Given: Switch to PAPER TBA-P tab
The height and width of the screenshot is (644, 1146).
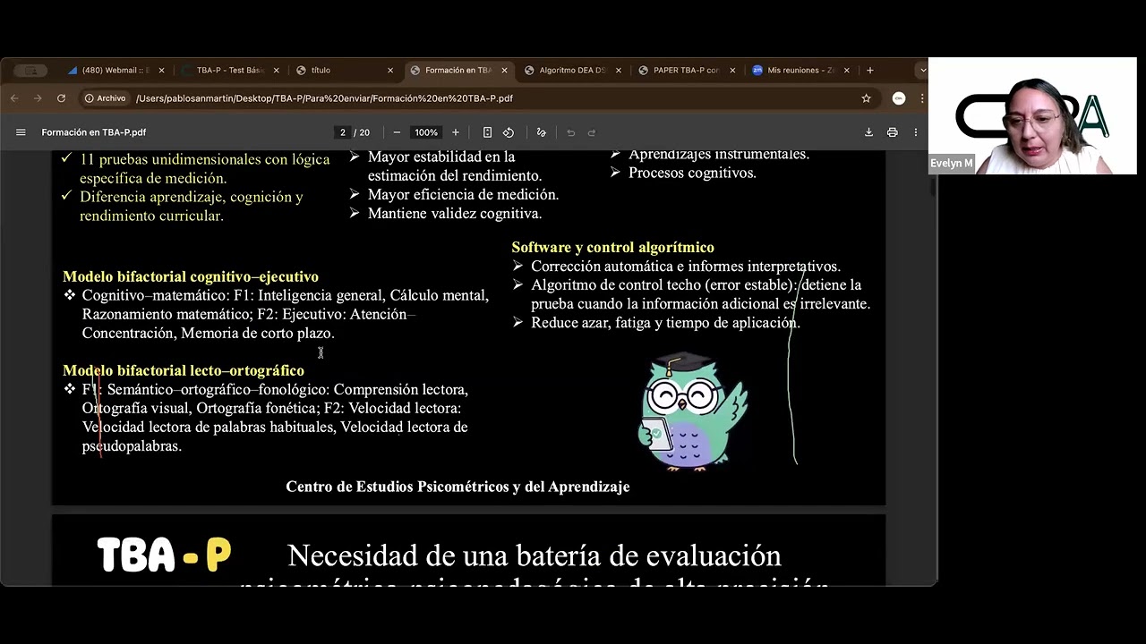Looking at the screenshot, I should 687,70.
